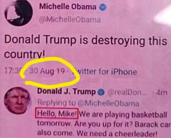
Task: Open the @MichelleObama handle under name
Action: coord(70,20)
